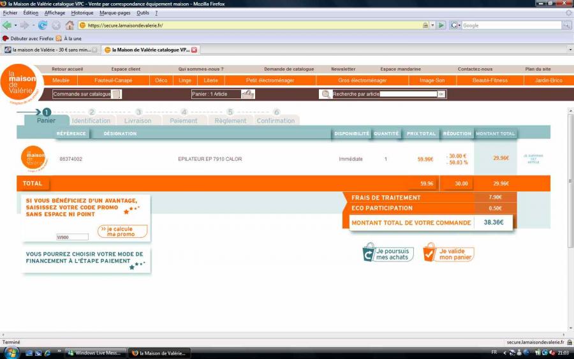
Task: Click the magnifier icon beside Recherche par article
Action: coord(326,94)
